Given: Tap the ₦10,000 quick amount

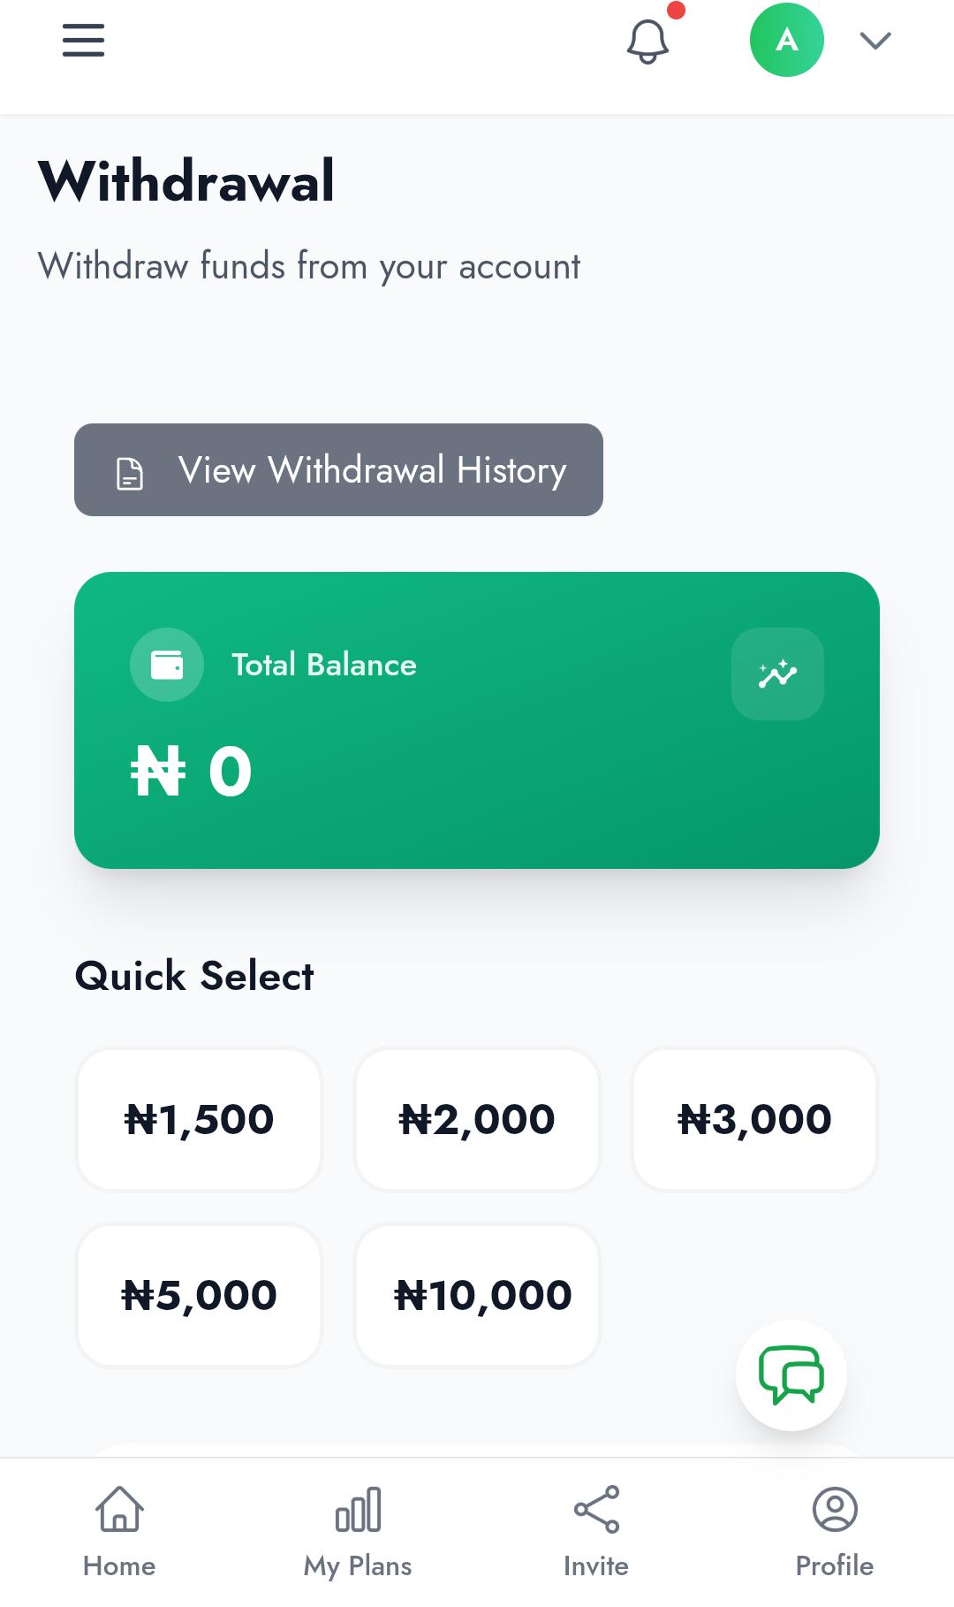Looking at the screenshot, I should pyautogui.click(x=476, y=1295).
